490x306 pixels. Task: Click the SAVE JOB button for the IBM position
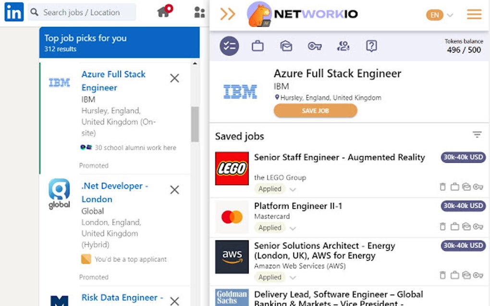tap(315, 110)
